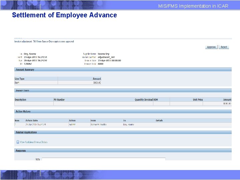Image resolution: width=240 pixels, height=180 pixels.
Task: Click the Details column header
Action: (159, 121)
